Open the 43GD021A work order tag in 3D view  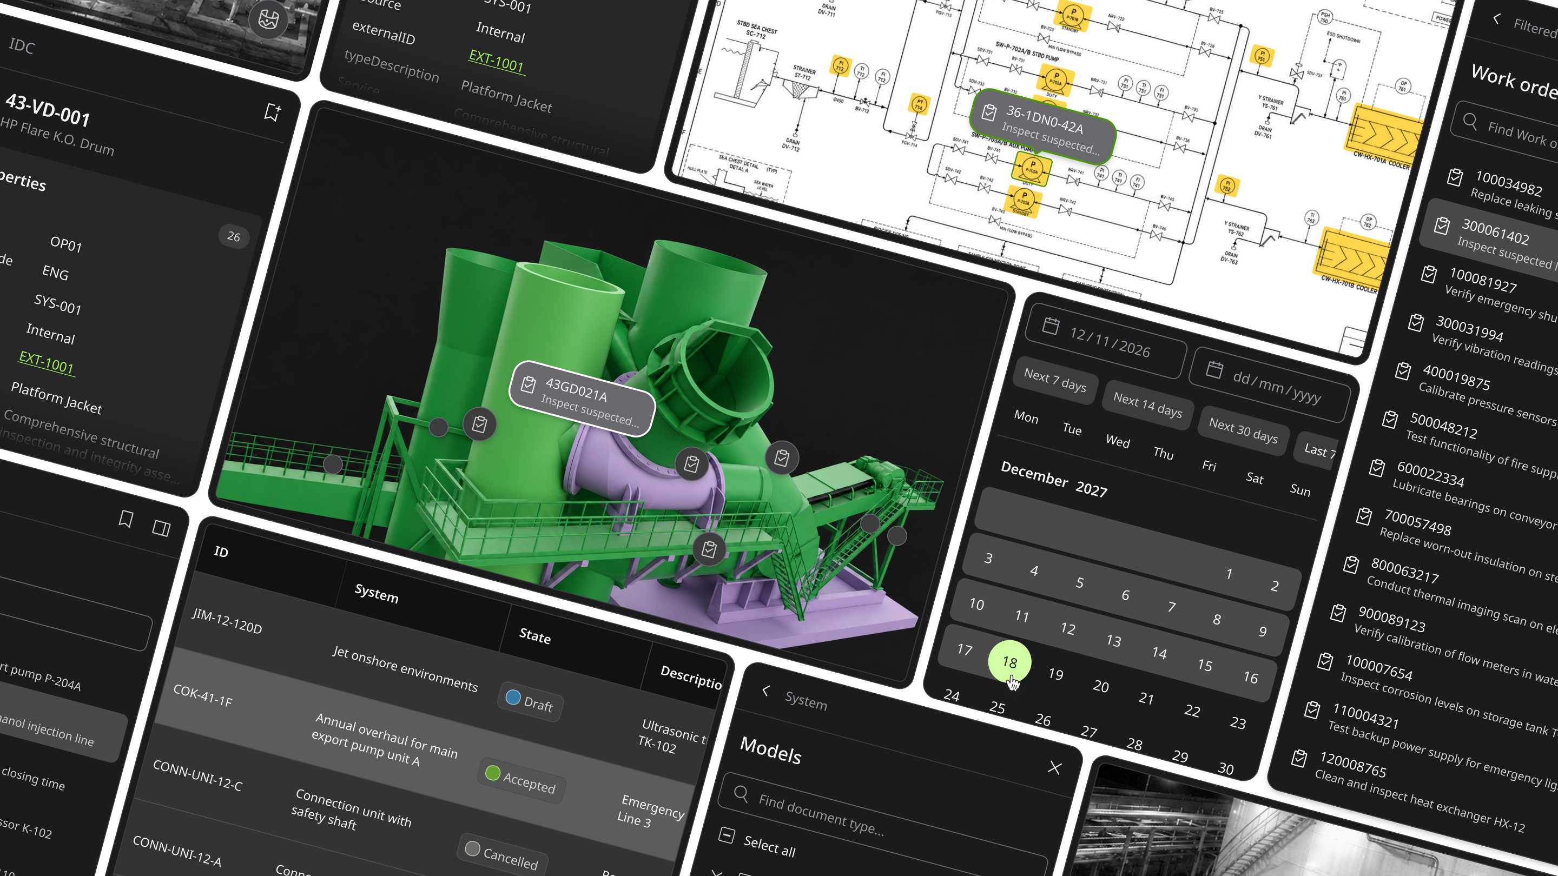tap(582, 399)
